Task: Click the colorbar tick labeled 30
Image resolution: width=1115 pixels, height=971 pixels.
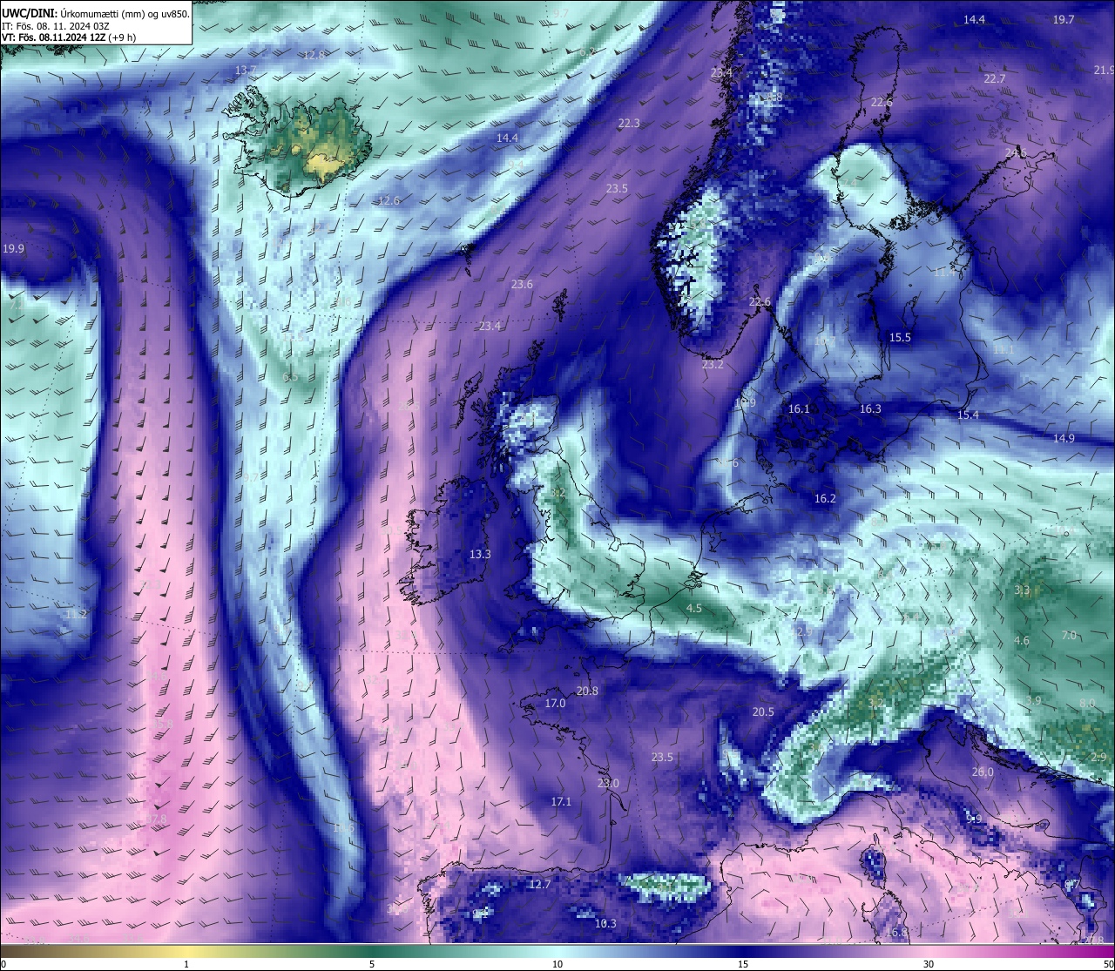Action: [929, 964]
